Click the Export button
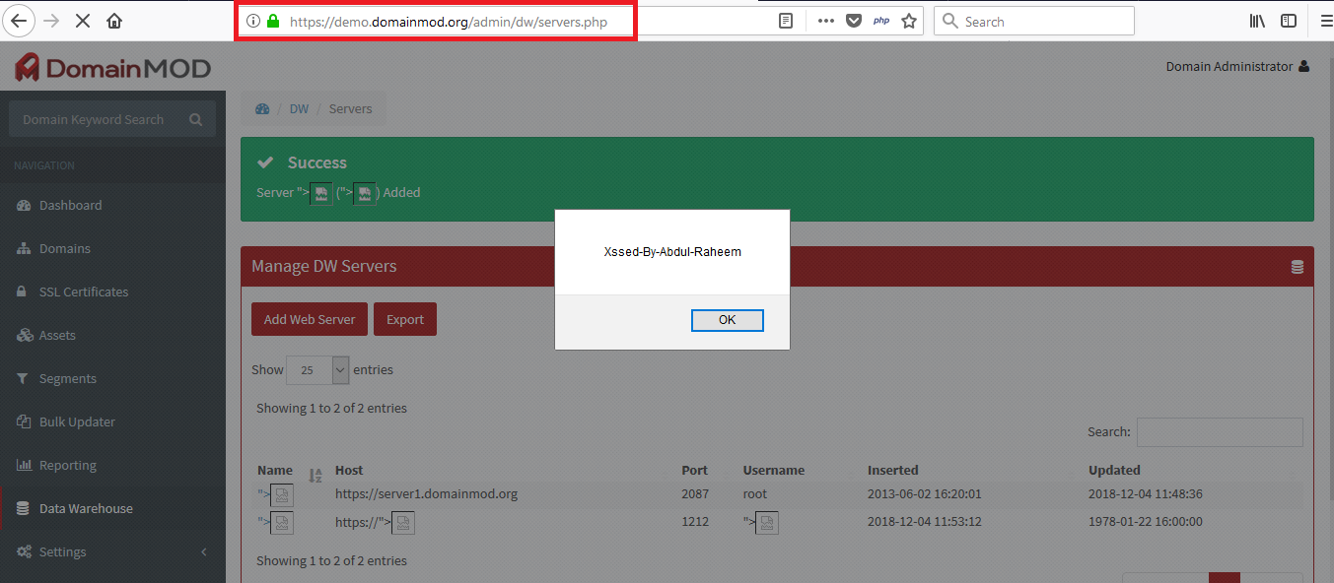Image resolution: width=1334 pixels, height=583 pixels. (x=404, y=319)
